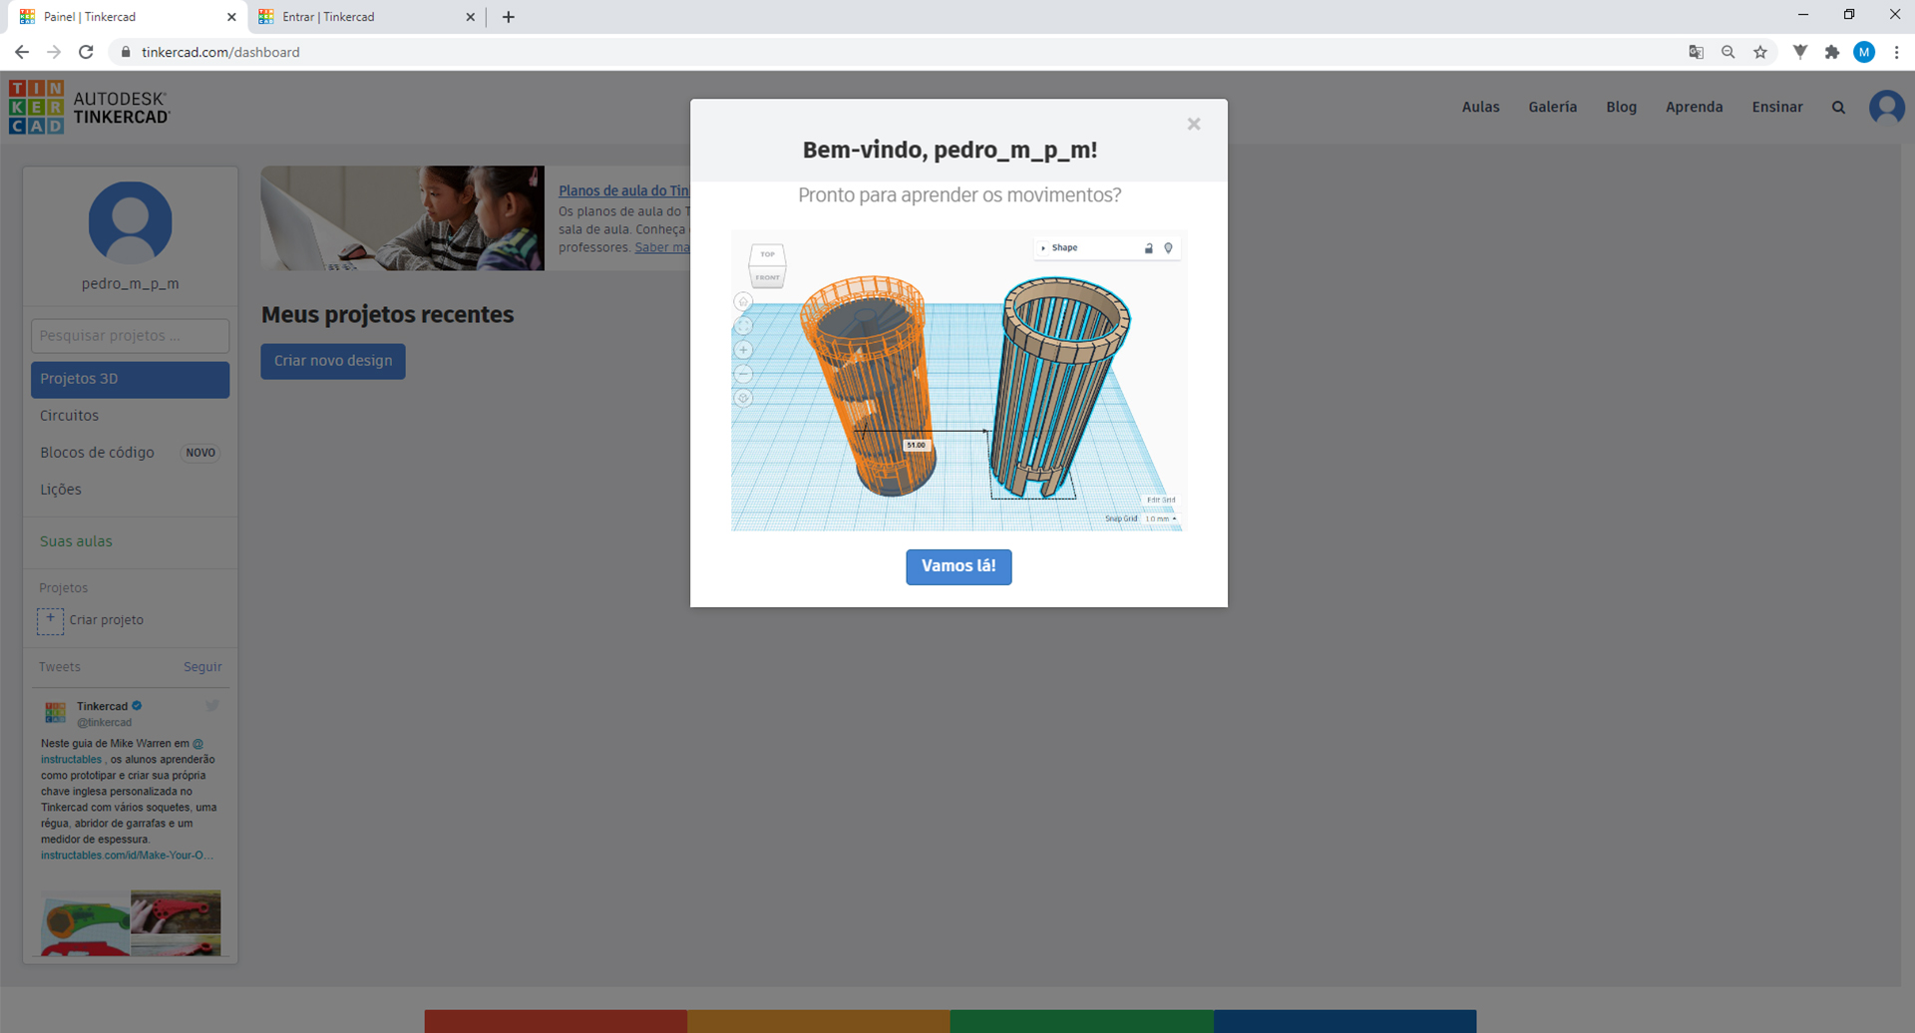
Task: Click the view cube in tutorial image
Action: coord(767,265)
